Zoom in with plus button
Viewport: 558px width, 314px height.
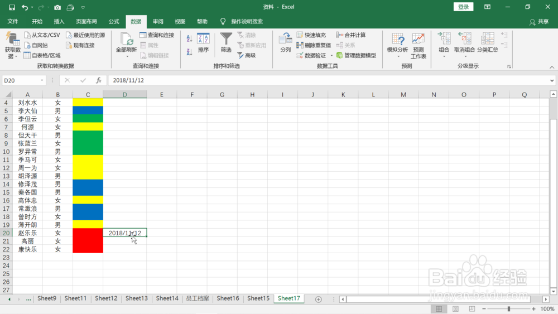point(533,308)
